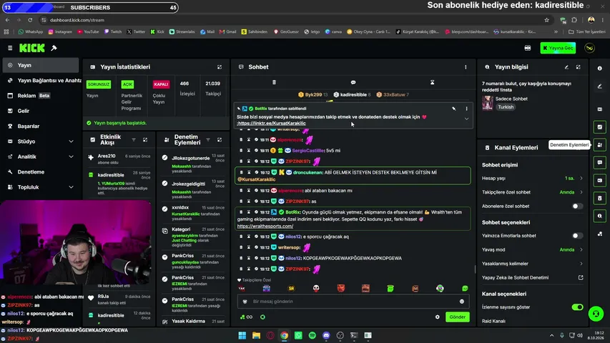Open Spotify from the taskbar
The height and width of the screenshot is (343, 610).
click(312, 335)
